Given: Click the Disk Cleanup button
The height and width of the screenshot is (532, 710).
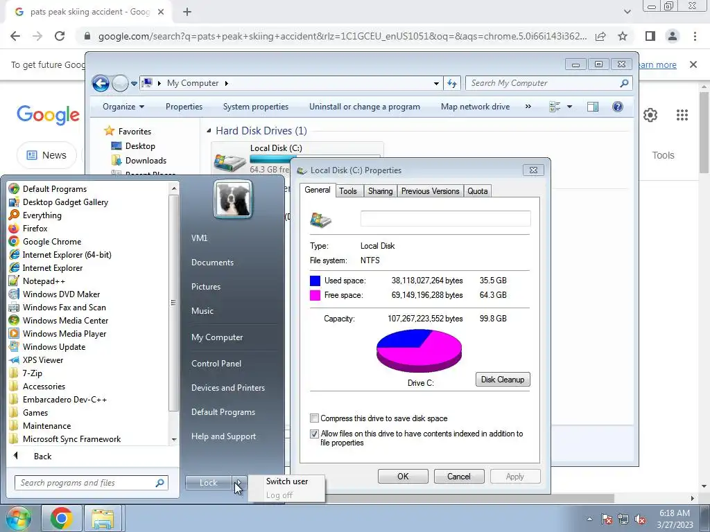Looking at the screenshot, I should pos(503,380).
